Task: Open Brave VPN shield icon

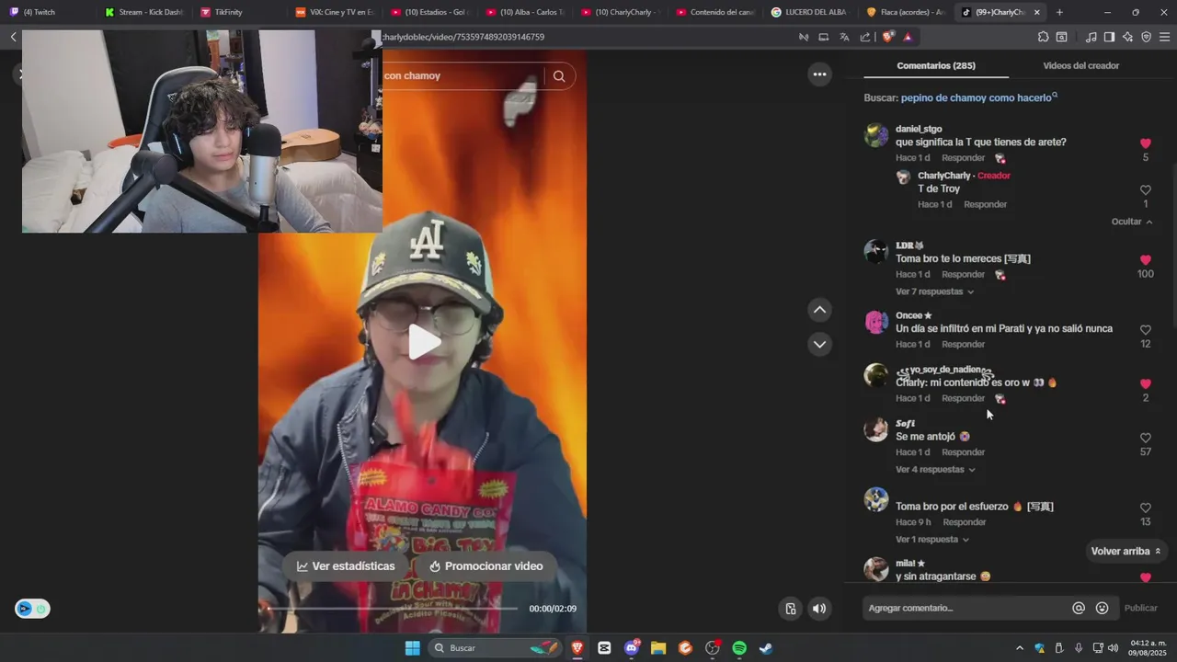Action: click(1146, 37)
